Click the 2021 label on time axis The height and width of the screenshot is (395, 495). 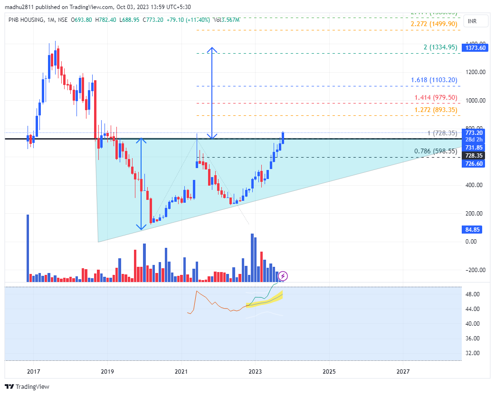click(x=181, y=371)
